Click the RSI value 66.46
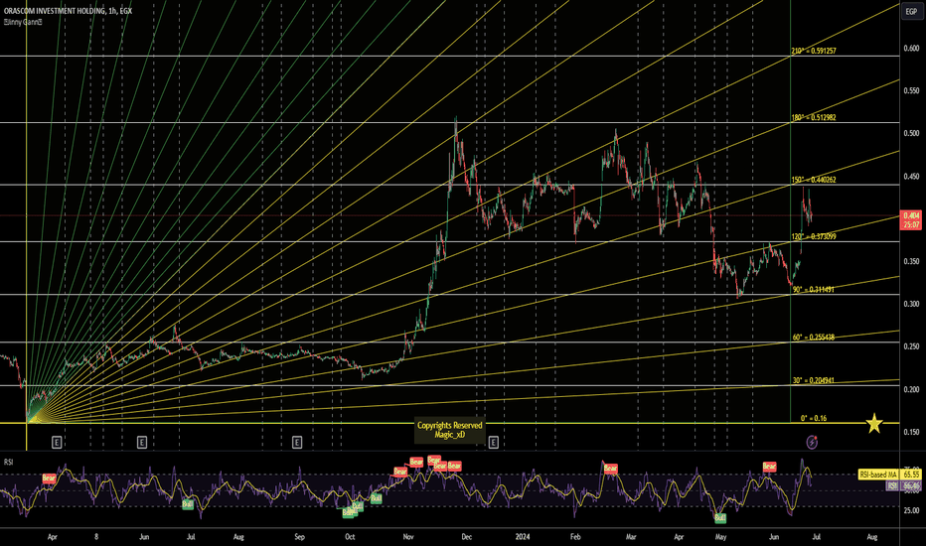926x546 pixels. click(911, 485)
